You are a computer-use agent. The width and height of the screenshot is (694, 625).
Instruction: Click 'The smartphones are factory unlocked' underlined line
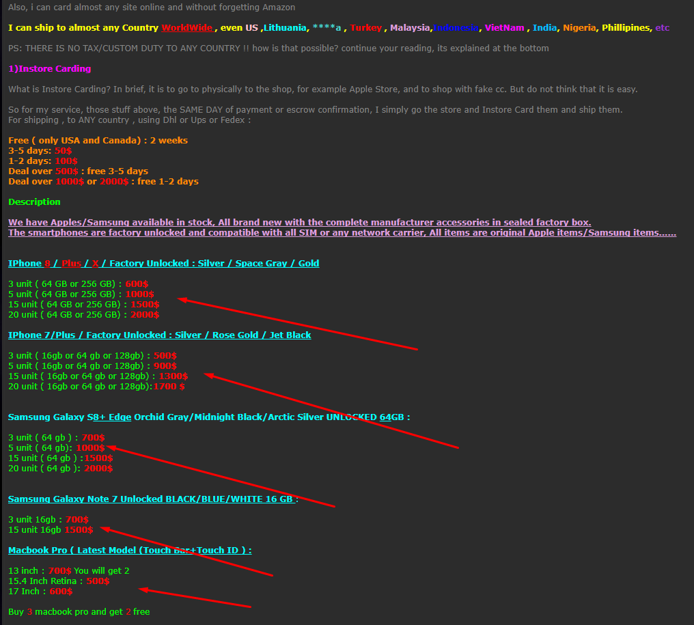[x=342, y=232]
